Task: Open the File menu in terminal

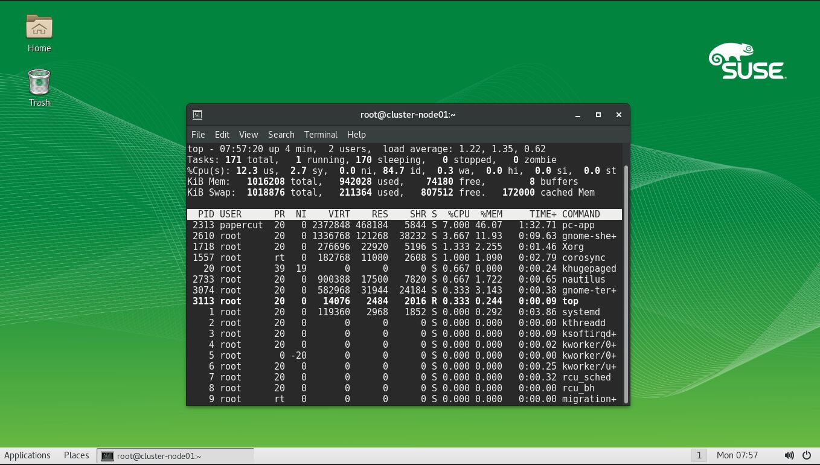Action: [198, 135]
